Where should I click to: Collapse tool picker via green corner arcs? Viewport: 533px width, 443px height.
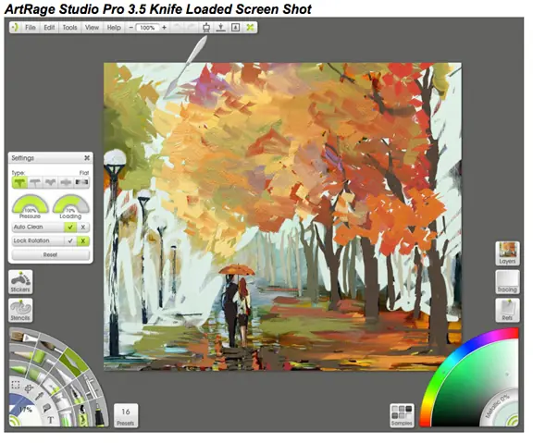pos(14,422)
